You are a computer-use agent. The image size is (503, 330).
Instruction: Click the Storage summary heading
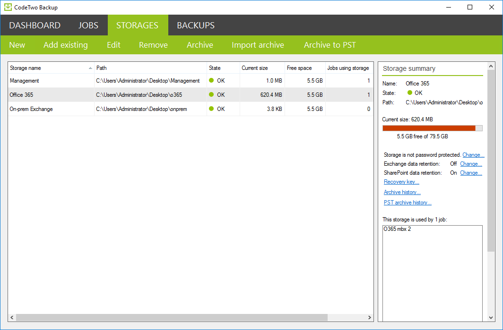pyautogui.click(x=409, y=68)
